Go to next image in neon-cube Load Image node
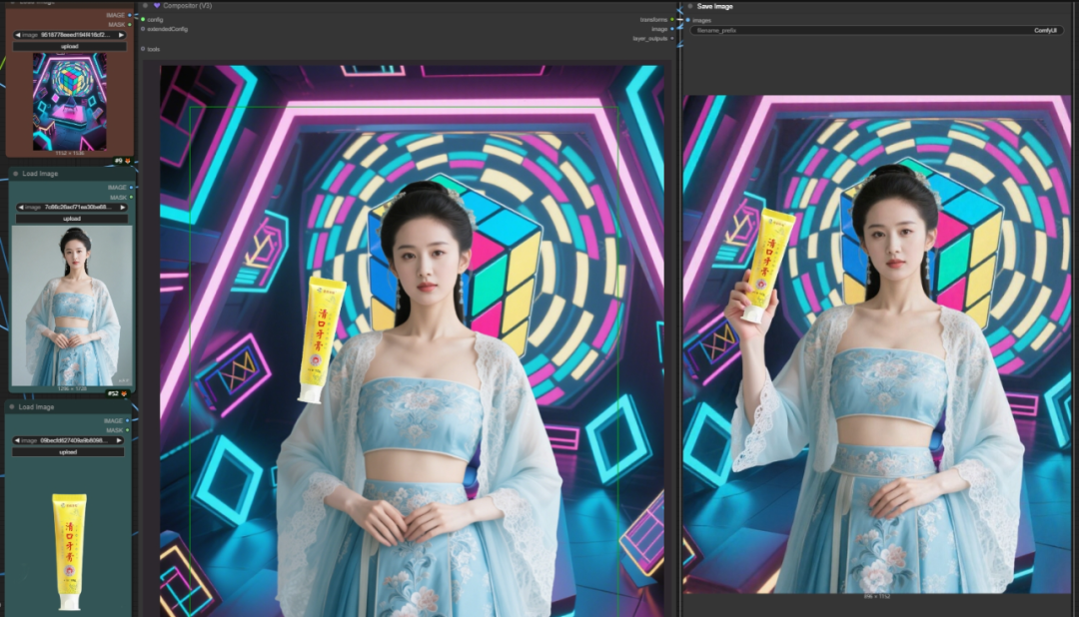The width and height of the screenshot is (1079, 617). coord(122,34)
